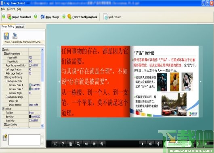Click the Import PowerPoint button

click(x=19, y=17)
